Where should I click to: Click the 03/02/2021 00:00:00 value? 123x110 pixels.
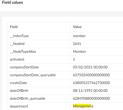[x=90, y=67]
